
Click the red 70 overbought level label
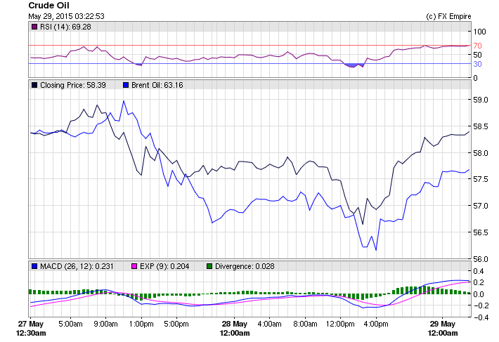(477, 46)
